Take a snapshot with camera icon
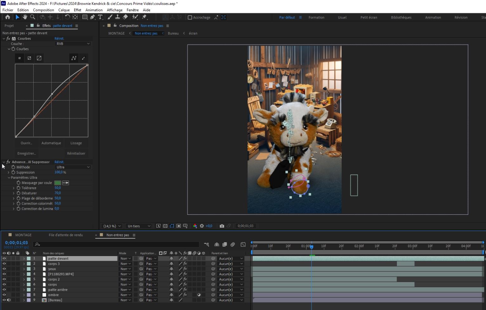The height and width of the screenshot is (310, 486). pyautogui.click(x=222, y=226)
